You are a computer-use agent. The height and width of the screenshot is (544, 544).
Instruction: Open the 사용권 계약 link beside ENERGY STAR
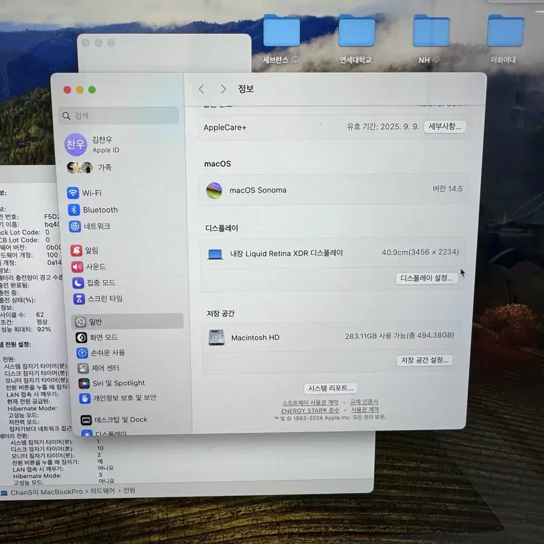click(x=364, y=410)
